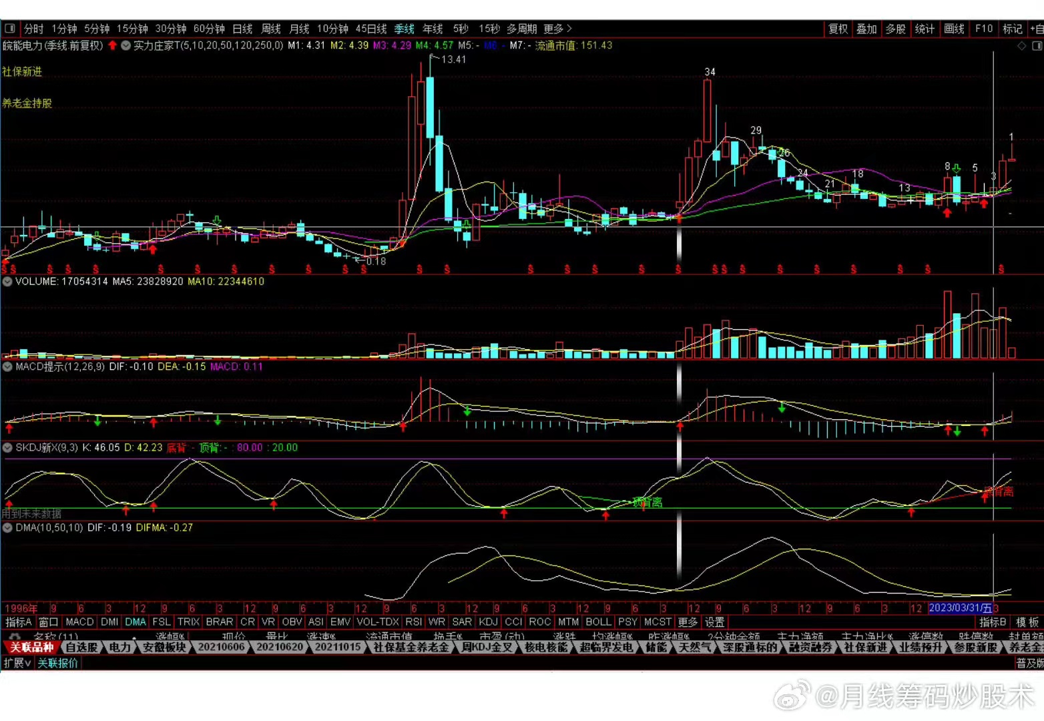
Task: Expand the 扩展 menu at bottom-left
Action: (17, 663)
